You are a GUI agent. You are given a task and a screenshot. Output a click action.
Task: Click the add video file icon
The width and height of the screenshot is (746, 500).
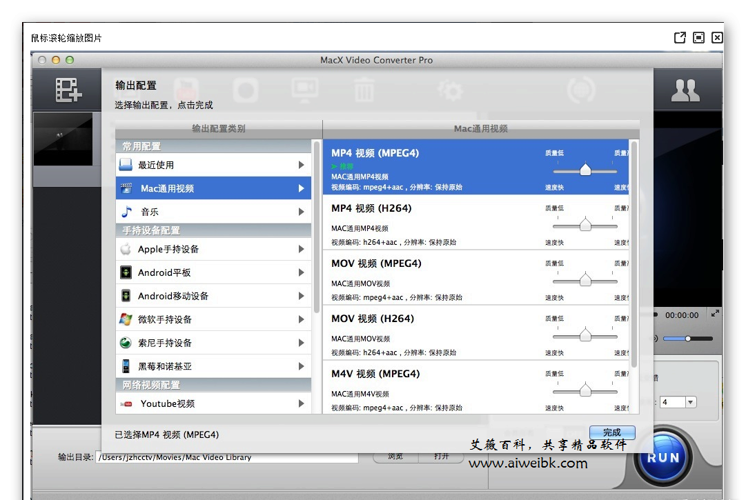click(68, 90)
